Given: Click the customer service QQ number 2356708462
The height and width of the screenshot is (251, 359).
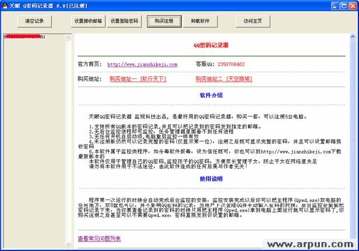Looking at the screenshot, I should (231, 64).
